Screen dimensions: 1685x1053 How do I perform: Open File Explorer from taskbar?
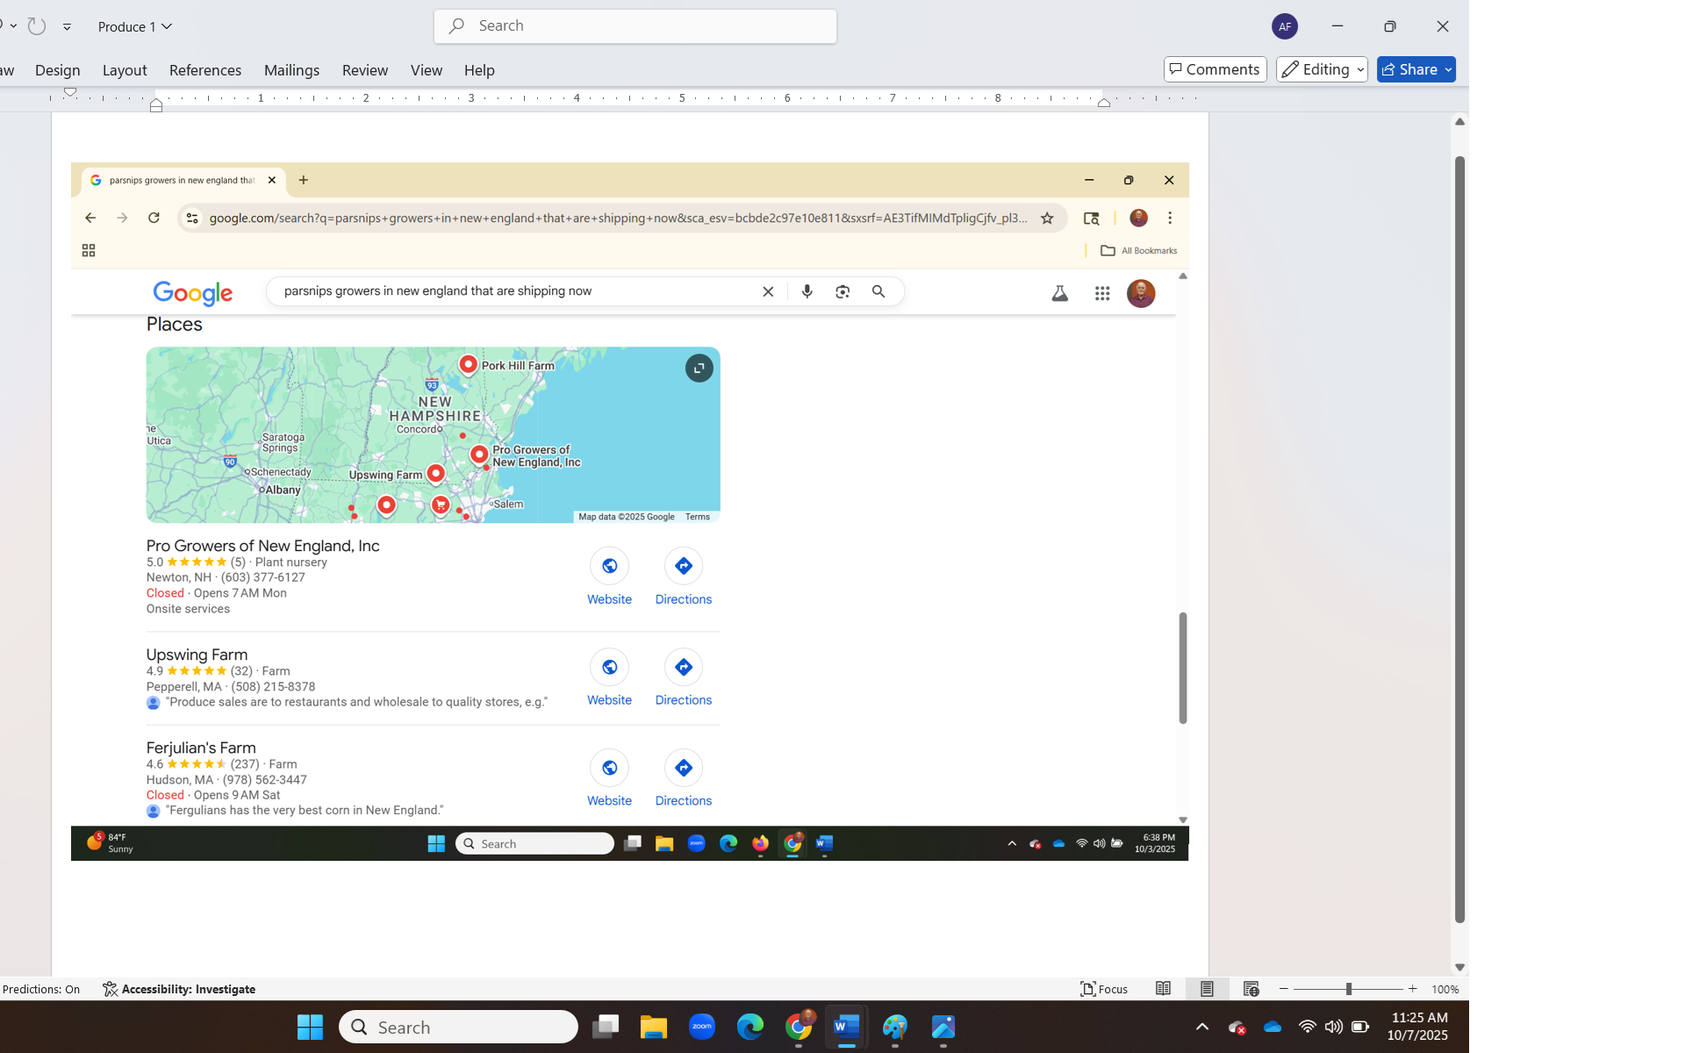point(654,1027)
